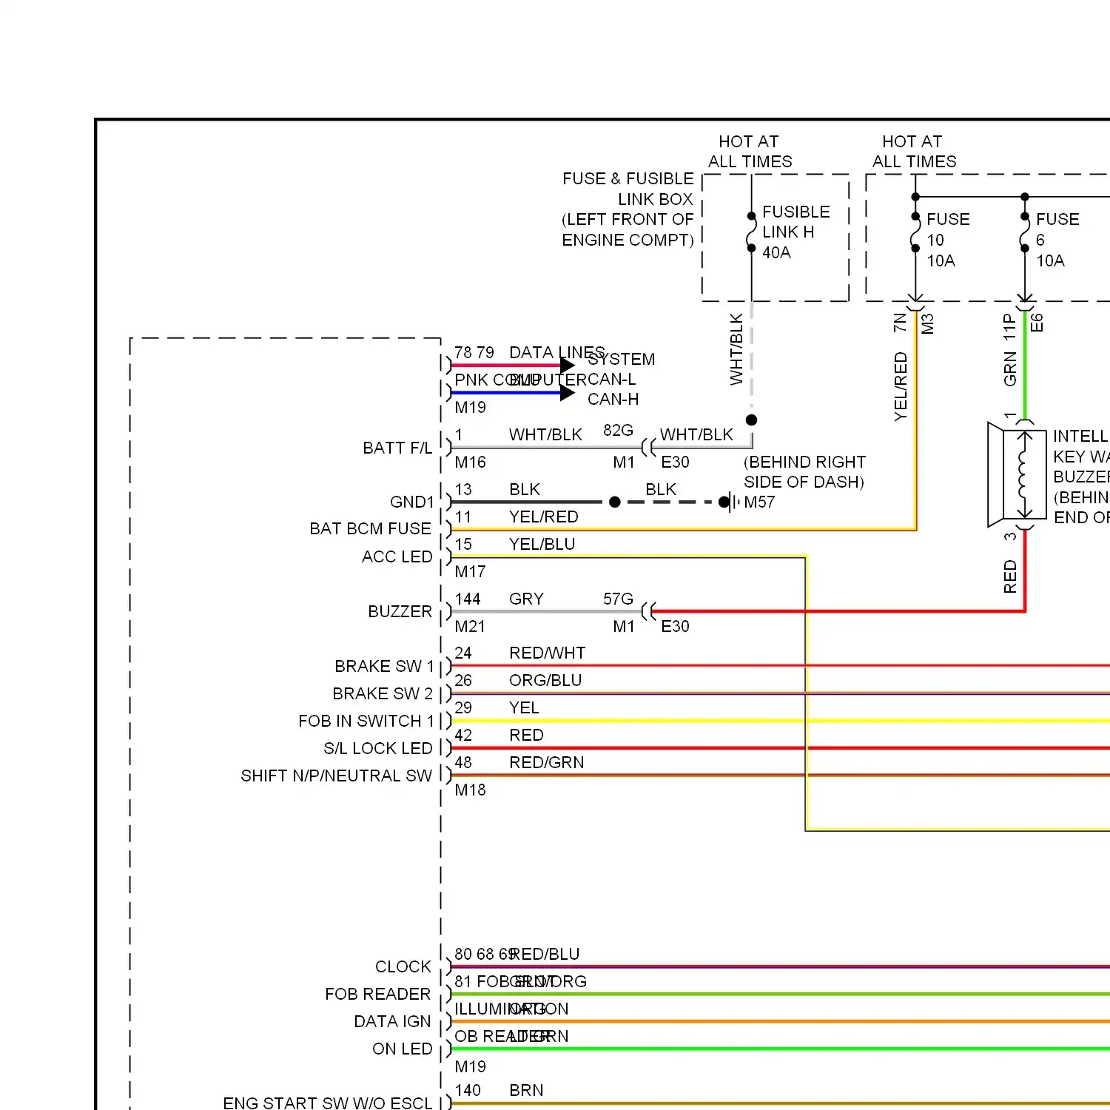Click the 'S/L LOCK LED' label

(x=377, y=748)
